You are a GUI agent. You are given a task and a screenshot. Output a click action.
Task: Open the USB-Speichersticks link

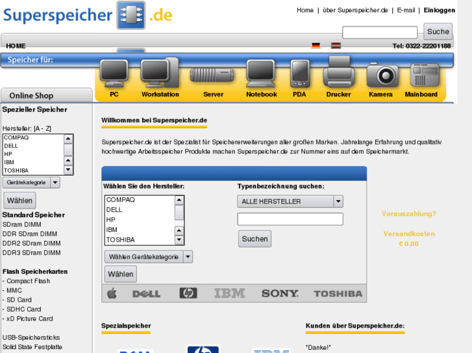31,337
